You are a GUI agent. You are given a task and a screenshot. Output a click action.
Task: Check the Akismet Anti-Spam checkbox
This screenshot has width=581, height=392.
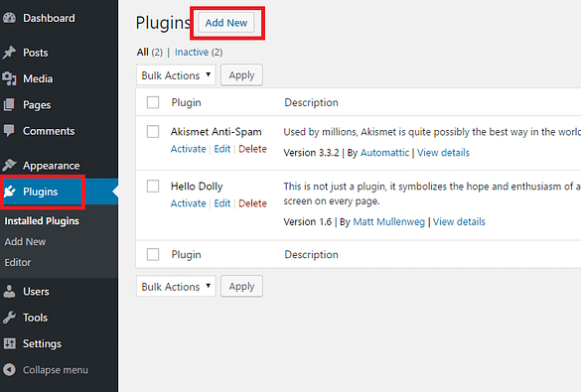pos(153,131)
